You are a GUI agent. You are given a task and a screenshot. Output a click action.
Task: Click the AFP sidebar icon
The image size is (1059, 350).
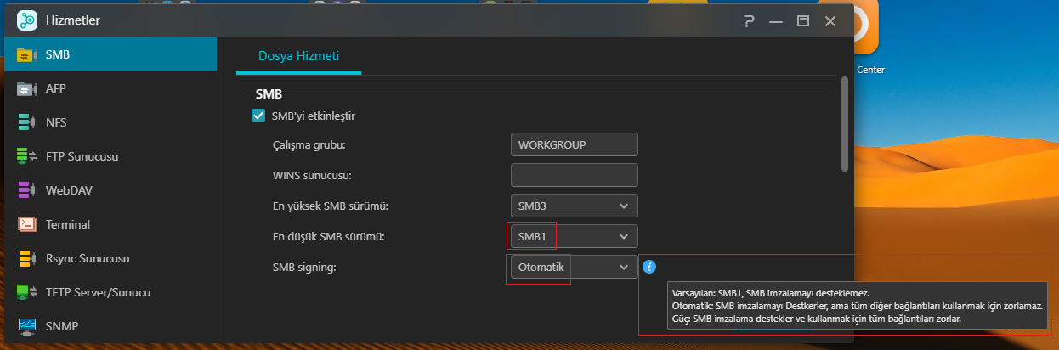(26, 88)
